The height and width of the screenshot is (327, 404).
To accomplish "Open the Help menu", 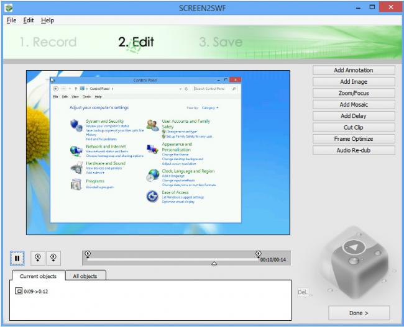I will coord(47,20).
